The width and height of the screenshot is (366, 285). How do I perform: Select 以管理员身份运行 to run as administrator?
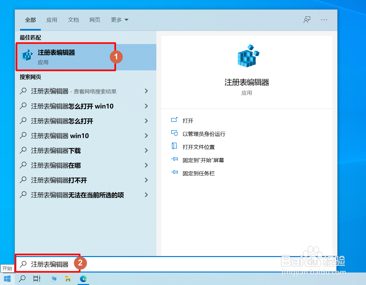(x=201, y=133)
